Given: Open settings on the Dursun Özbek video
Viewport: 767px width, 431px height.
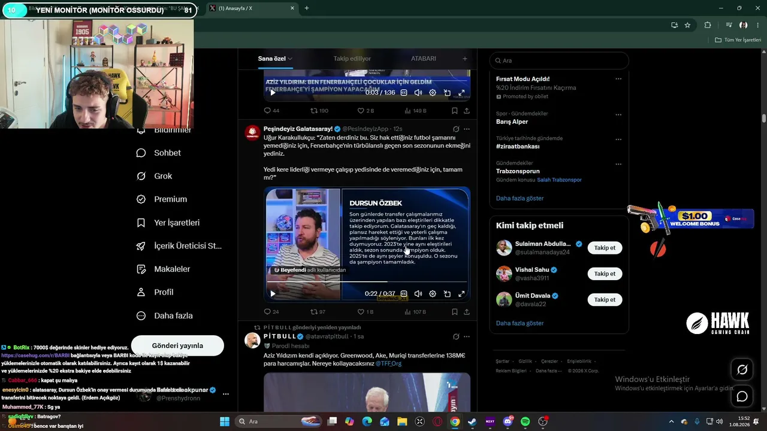Looking at the screenshot, I should tap(433, 294).
